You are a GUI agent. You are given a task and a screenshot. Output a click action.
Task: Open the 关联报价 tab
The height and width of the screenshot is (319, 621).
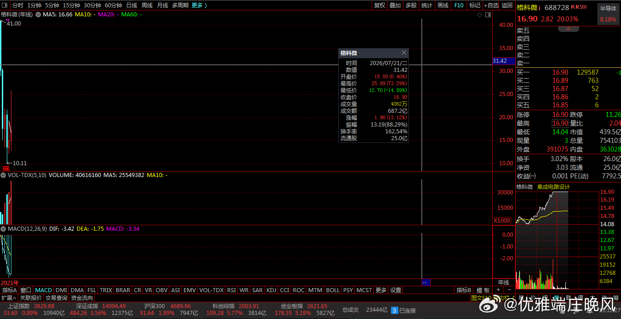pos(31,298)
